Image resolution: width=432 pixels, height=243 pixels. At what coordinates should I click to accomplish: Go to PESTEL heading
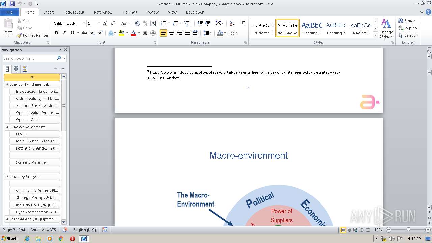point(35,134)
